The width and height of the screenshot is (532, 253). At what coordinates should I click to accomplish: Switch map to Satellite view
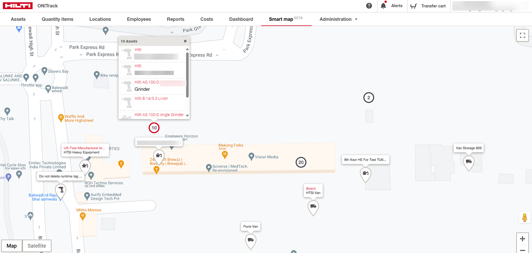pos(37,246)
